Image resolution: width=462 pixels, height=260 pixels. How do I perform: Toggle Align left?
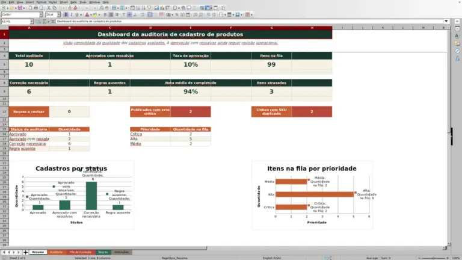tap(105, 14)
